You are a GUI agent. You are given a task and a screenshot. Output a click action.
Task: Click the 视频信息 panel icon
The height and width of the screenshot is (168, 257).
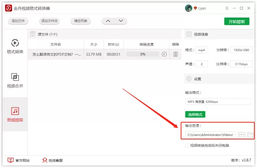(189, 34)
